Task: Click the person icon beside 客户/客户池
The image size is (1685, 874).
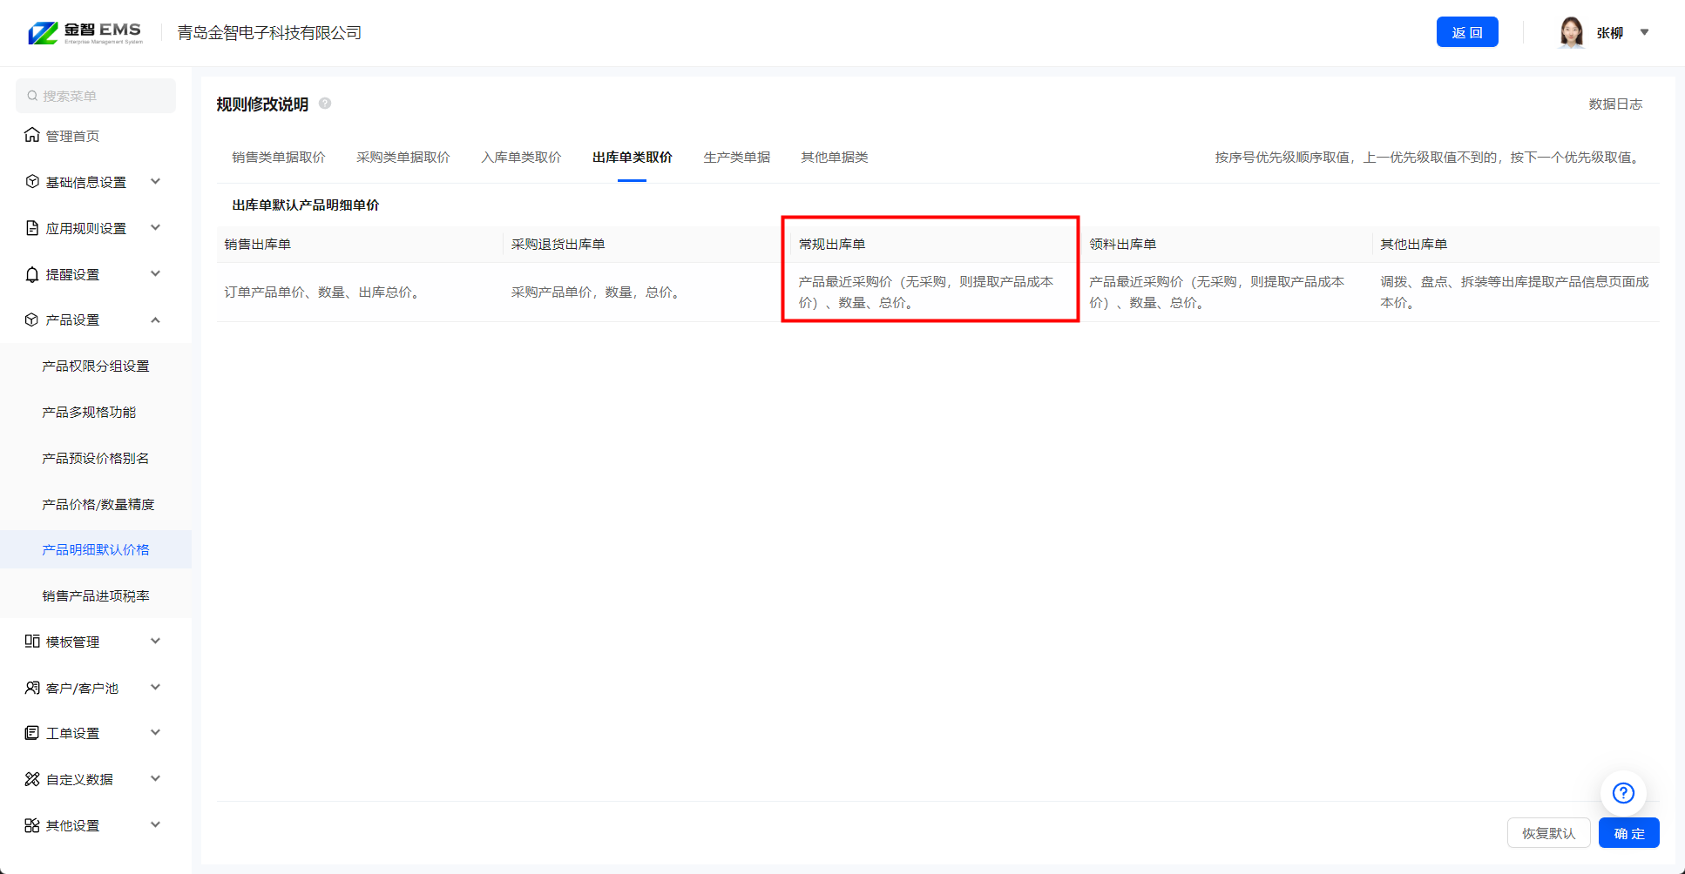Action: (x=32, y=687)
